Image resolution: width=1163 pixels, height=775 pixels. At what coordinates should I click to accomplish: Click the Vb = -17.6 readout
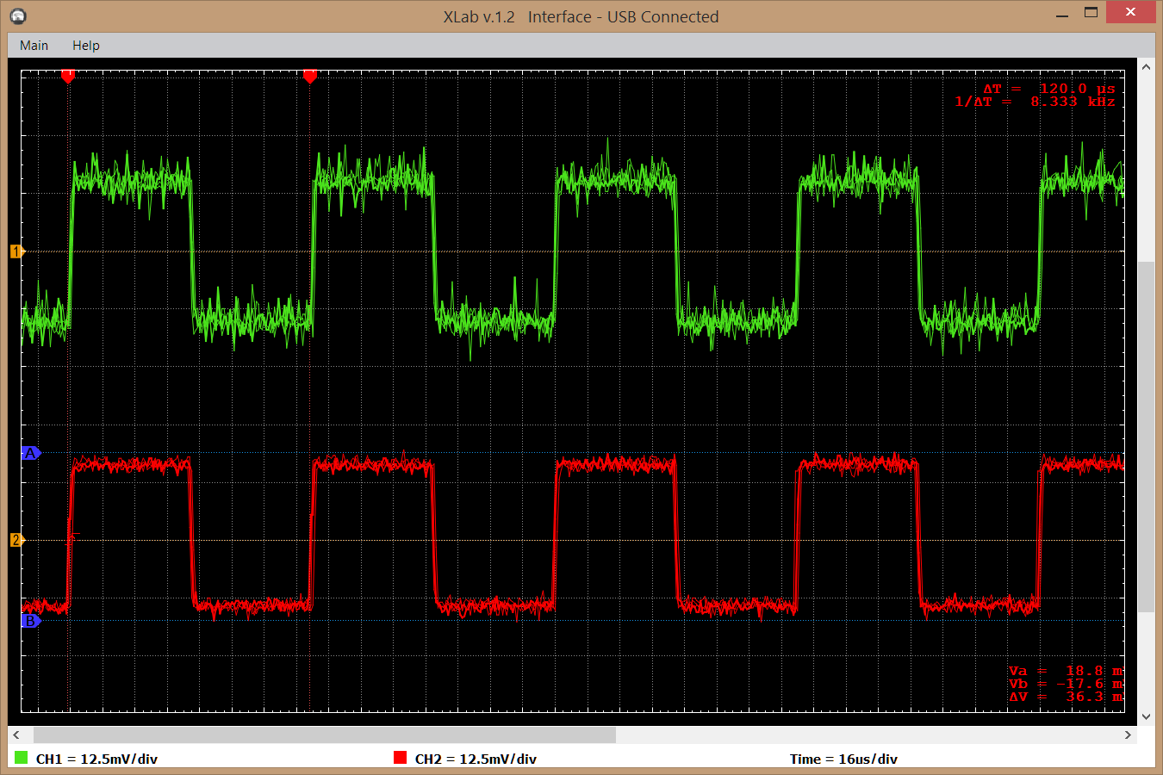(1067, 684)
